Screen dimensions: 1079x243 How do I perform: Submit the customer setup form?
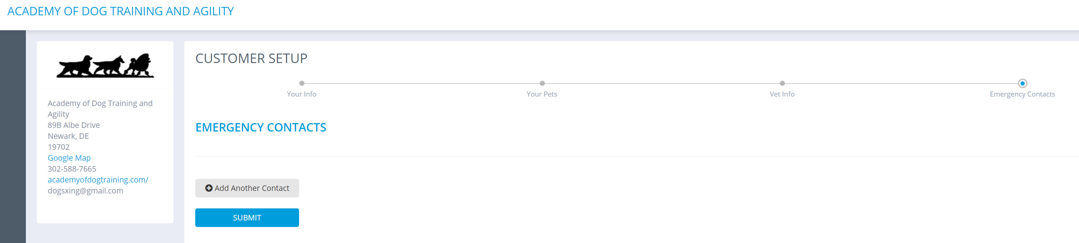pos(247,218)
